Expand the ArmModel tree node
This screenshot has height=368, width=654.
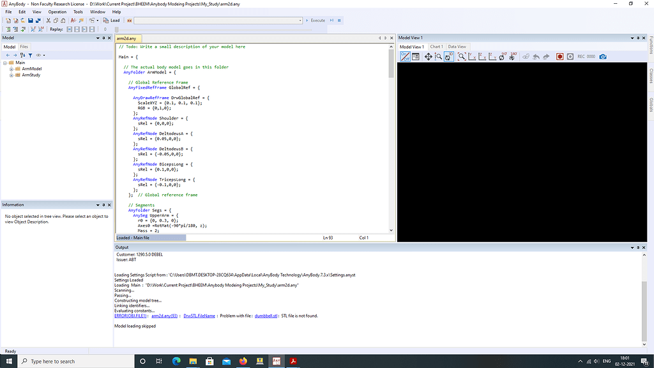[x=11, y=69]
